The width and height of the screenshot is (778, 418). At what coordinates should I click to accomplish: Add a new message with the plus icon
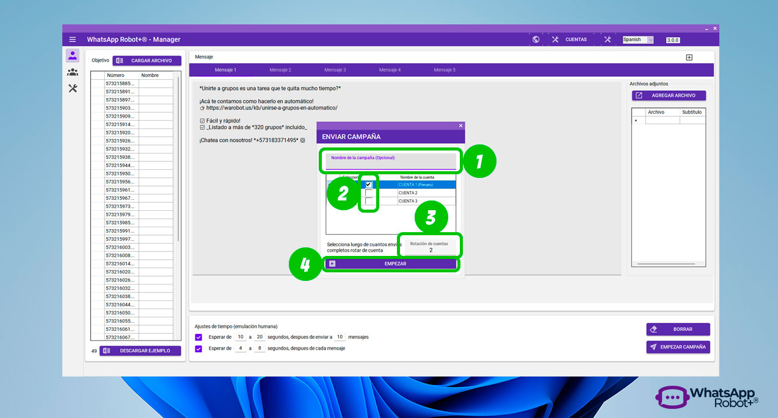(689, 57)
